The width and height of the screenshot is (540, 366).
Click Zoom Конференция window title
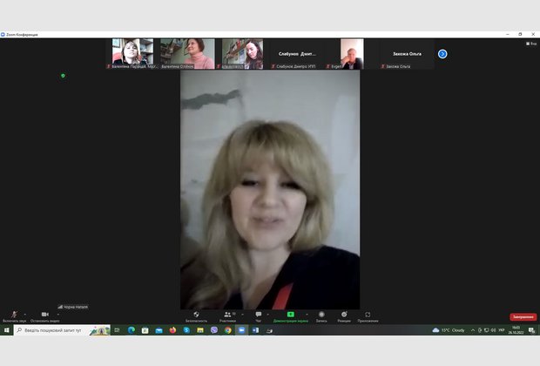(22, 35)
